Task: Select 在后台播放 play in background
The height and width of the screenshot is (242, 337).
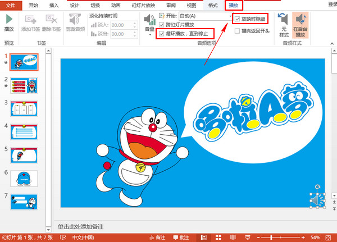Action: tap(300, 25)
